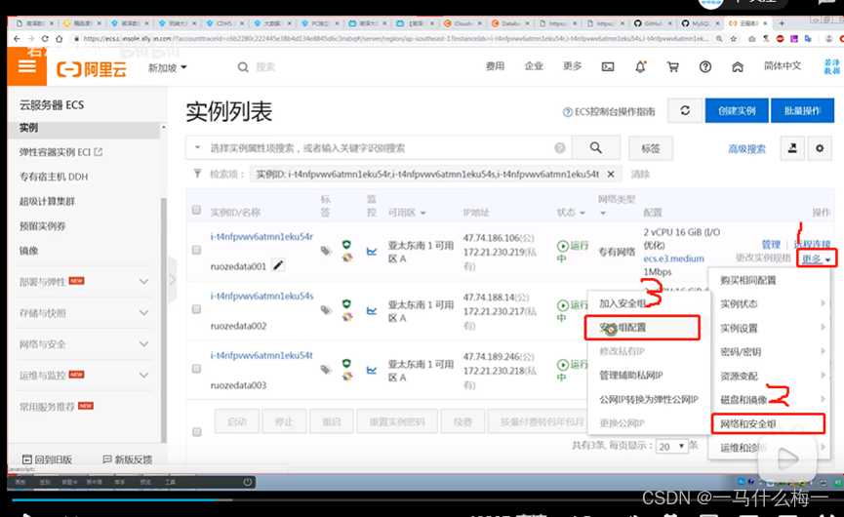Go to console home icon

(738, 66)
